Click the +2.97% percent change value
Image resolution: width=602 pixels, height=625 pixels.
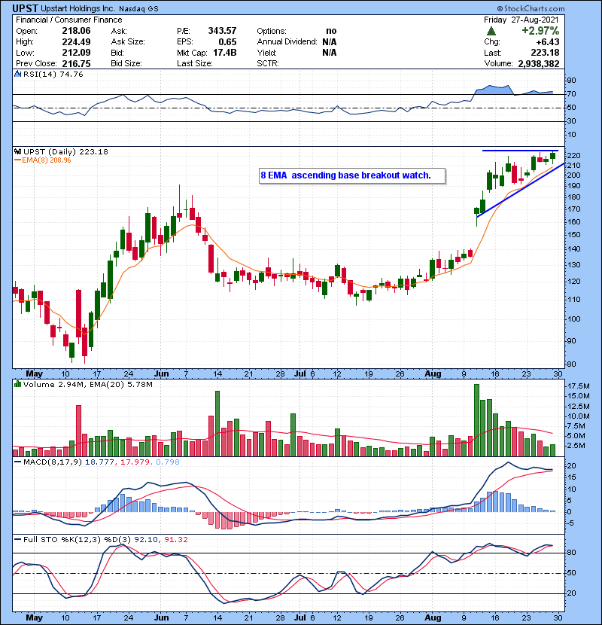coord(540,31)
